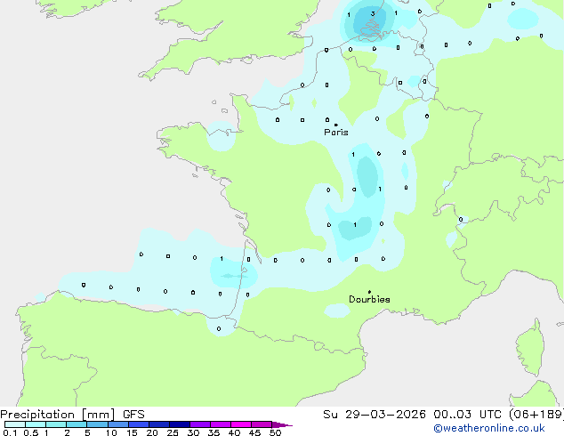This screenshot has height=436, width=564.
Task: Select the 2–5 mm legend color swatch
Action: click(x=77, y=424)
